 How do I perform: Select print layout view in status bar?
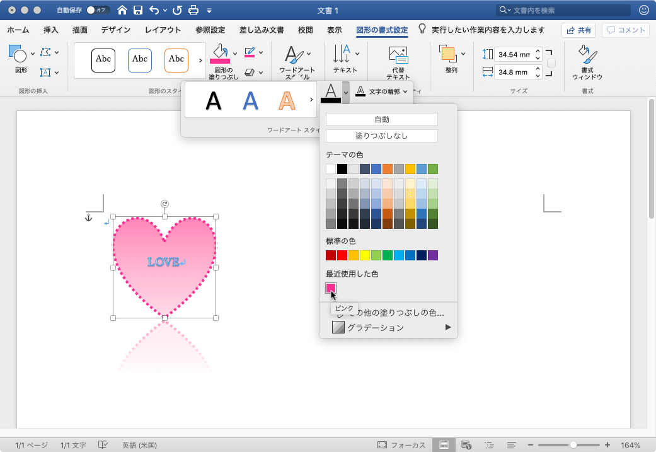point(444,445)
